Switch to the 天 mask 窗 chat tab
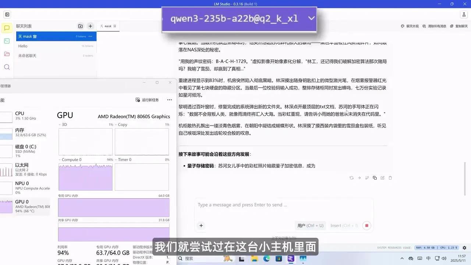 pyautogui.click(x=107, y=26)
